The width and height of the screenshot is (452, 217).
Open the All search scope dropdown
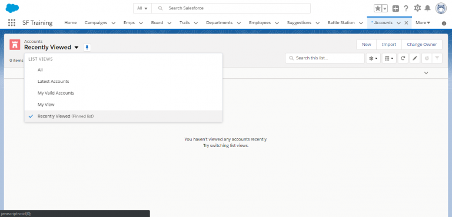[x=142, y=8]
